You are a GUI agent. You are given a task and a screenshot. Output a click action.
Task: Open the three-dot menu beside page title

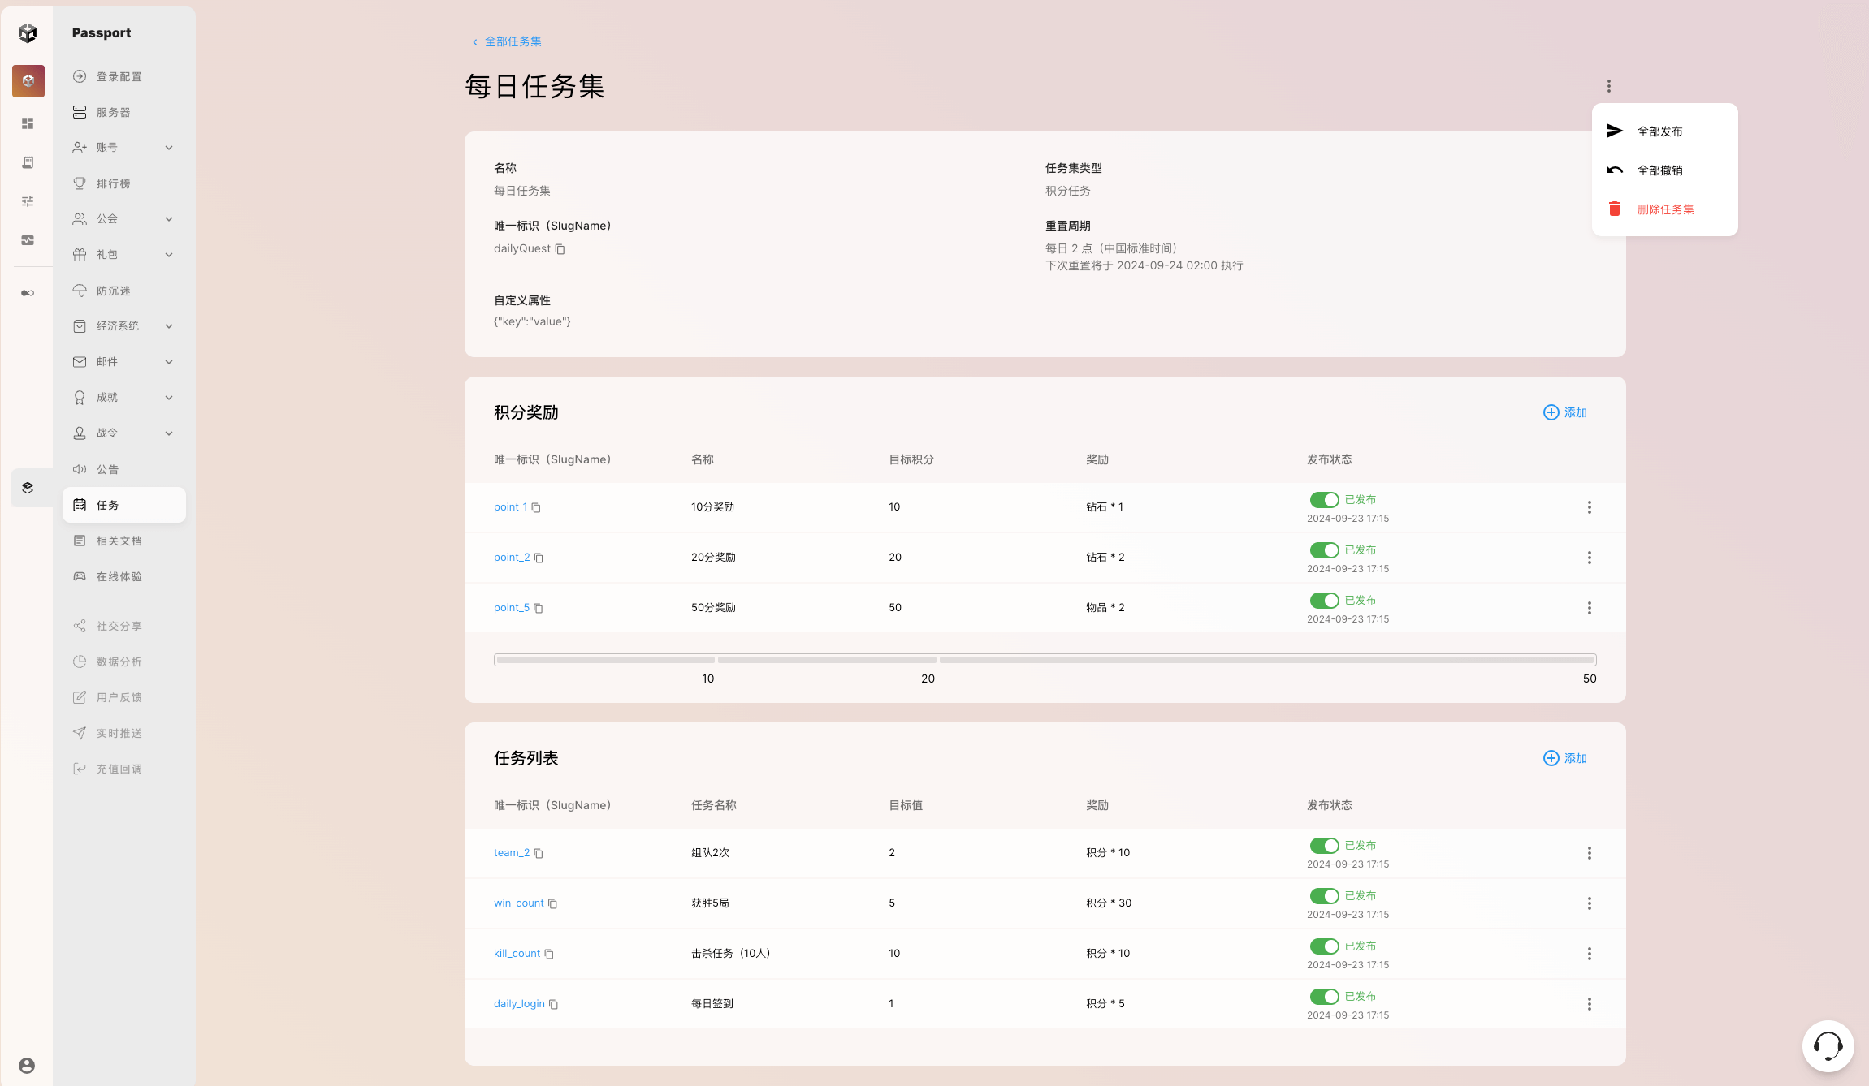click(x=1608, y=86)
